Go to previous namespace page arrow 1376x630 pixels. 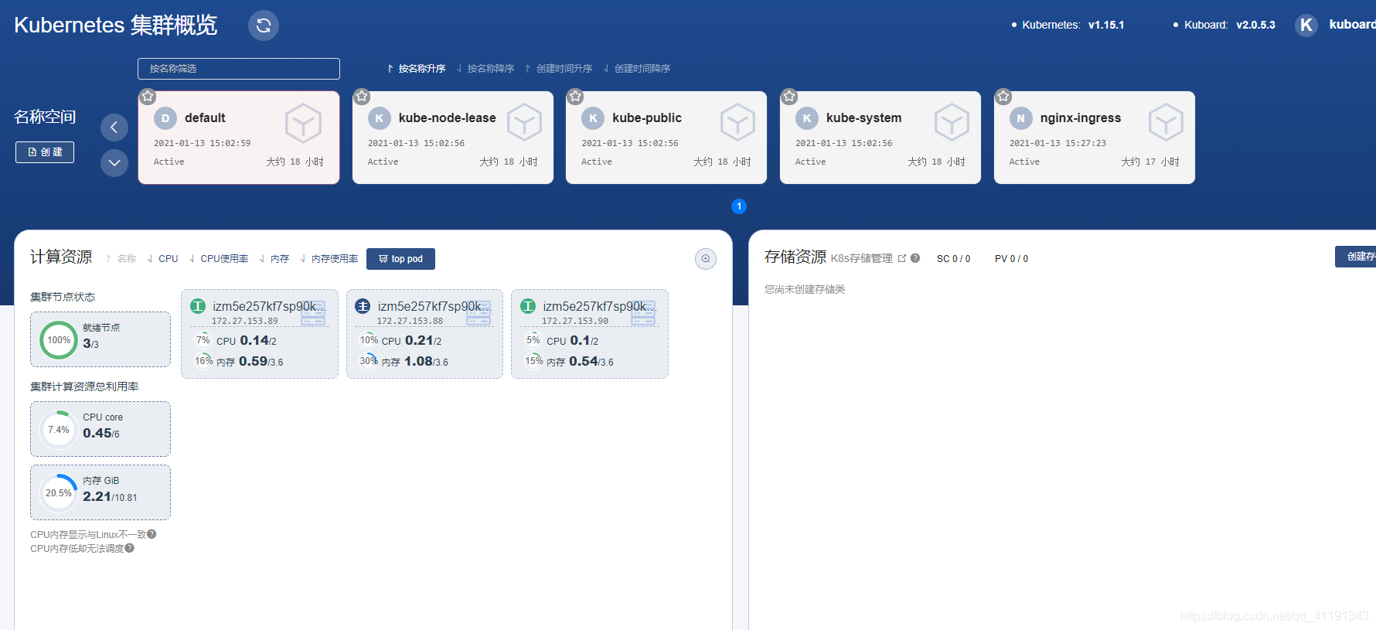[114, 127]
